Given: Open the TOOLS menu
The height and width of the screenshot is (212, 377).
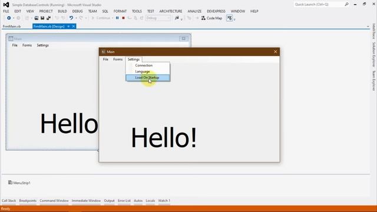Looking at the screenshot, I should point(137,11).
